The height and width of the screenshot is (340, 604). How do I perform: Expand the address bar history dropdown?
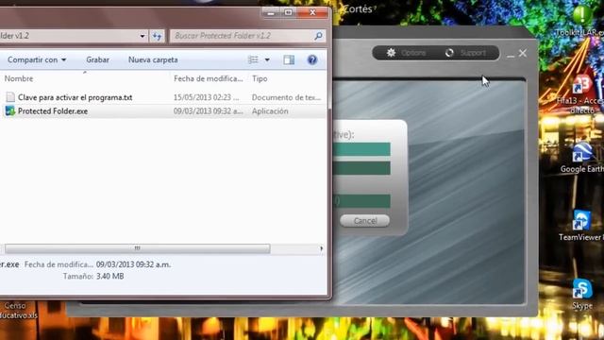coord(143,36)
